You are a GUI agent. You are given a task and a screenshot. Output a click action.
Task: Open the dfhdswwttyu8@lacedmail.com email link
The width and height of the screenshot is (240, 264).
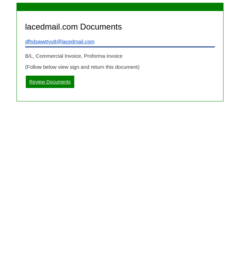[x=60, y=42]
